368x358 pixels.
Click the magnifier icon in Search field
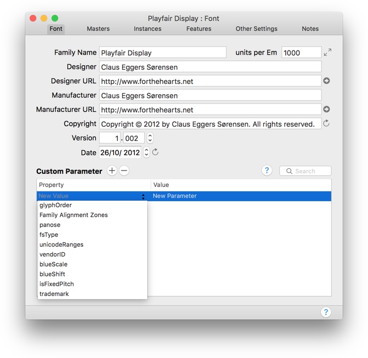pos(289,171)
